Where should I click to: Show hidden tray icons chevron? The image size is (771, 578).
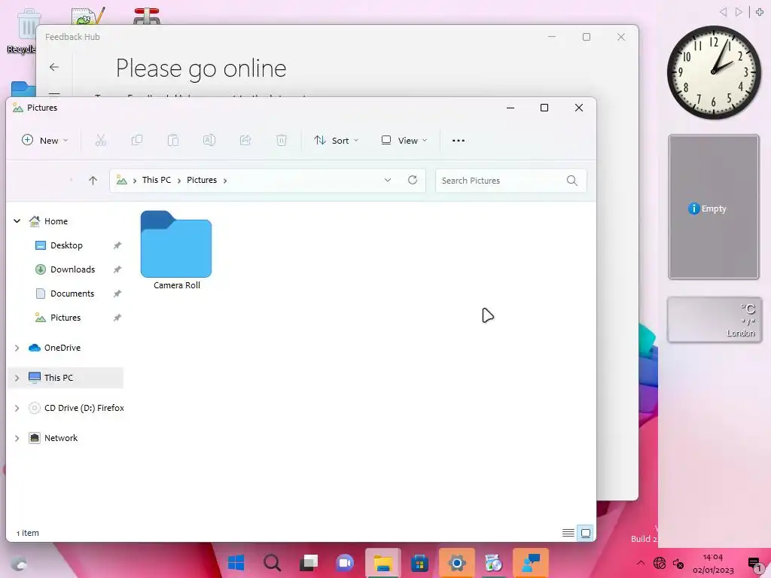(x=640, y=563)
